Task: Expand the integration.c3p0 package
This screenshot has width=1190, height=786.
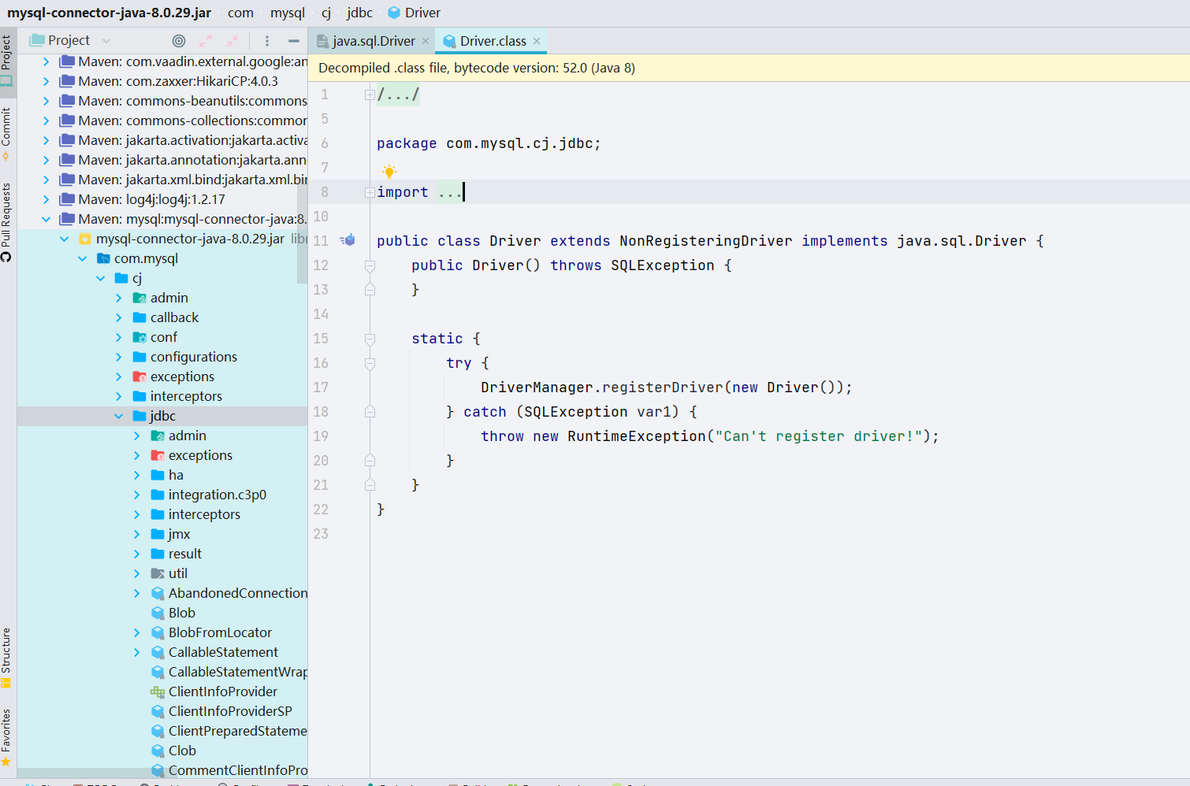Action: (137, 495)
